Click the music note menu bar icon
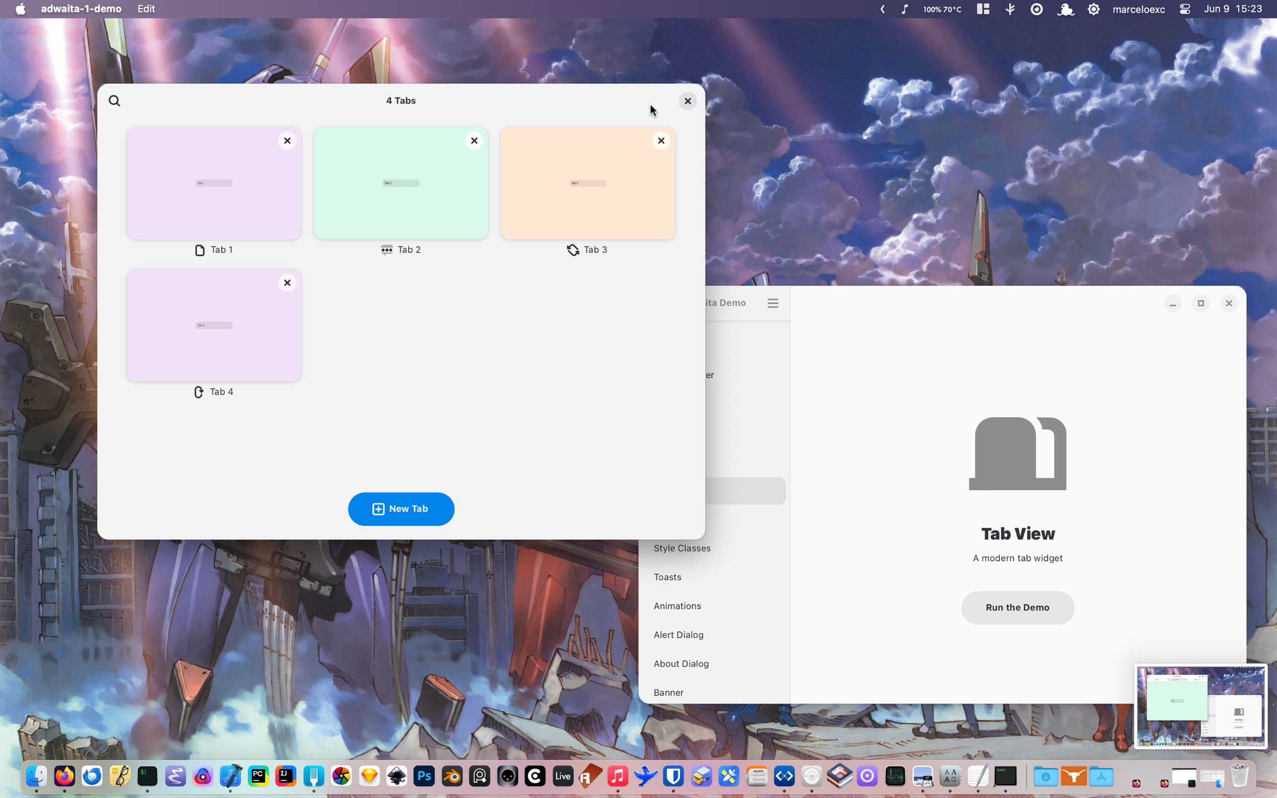Viewport: 1277px width, 798px height. (905, 9)
